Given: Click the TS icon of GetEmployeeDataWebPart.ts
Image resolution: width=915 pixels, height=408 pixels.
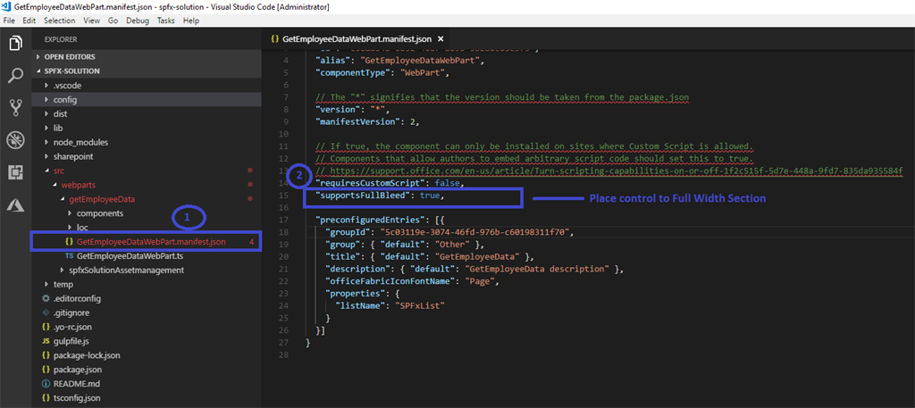Looking at the screenshot, I should click(70, 256).
